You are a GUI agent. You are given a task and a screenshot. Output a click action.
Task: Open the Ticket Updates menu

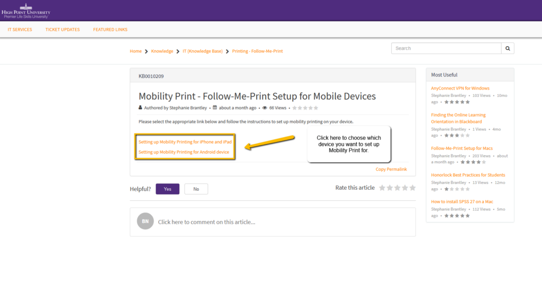tap(62, 30)
